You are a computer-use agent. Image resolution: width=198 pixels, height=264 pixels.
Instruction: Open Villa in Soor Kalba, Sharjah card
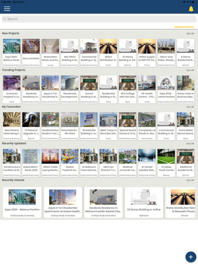pyautogui.click(x=166, y=53)
